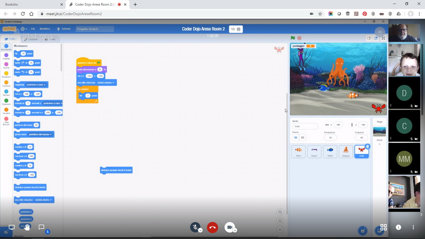Select the I Miei Blocchi category
This screenshot has height=239, width=425.
pyautogui.click(x=6, y=120)
